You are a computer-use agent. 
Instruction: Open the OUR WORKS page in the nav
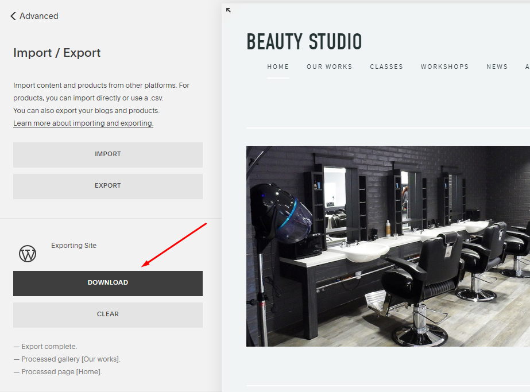pyautogui.click(x=329, y=67)
